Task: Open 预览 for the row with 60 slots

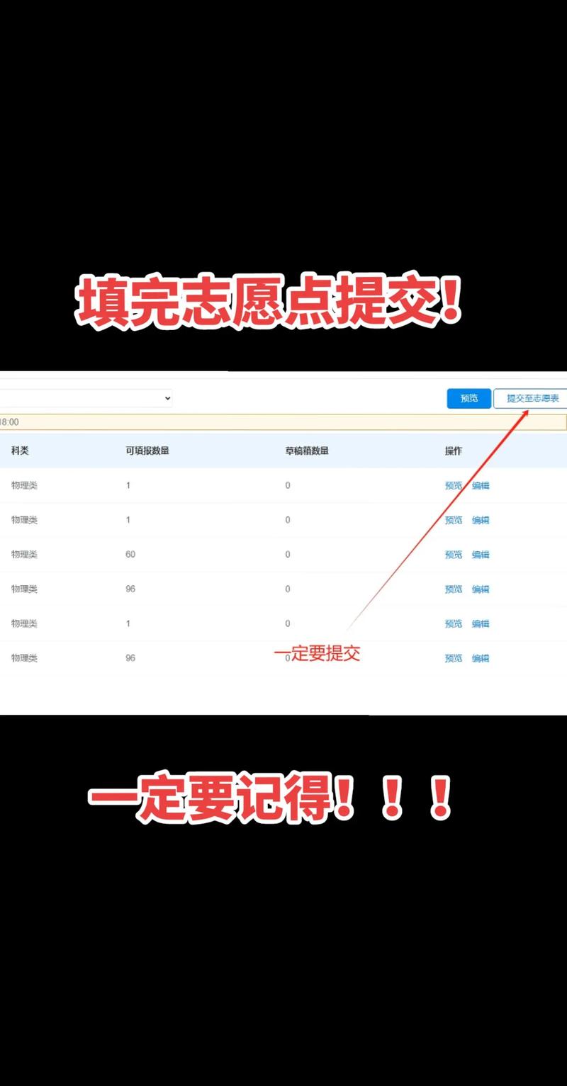Action: click(x=454, y=555)
